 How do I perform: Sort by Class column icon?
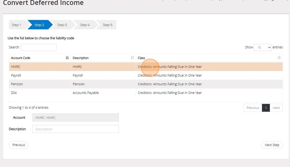click(279, 58)
